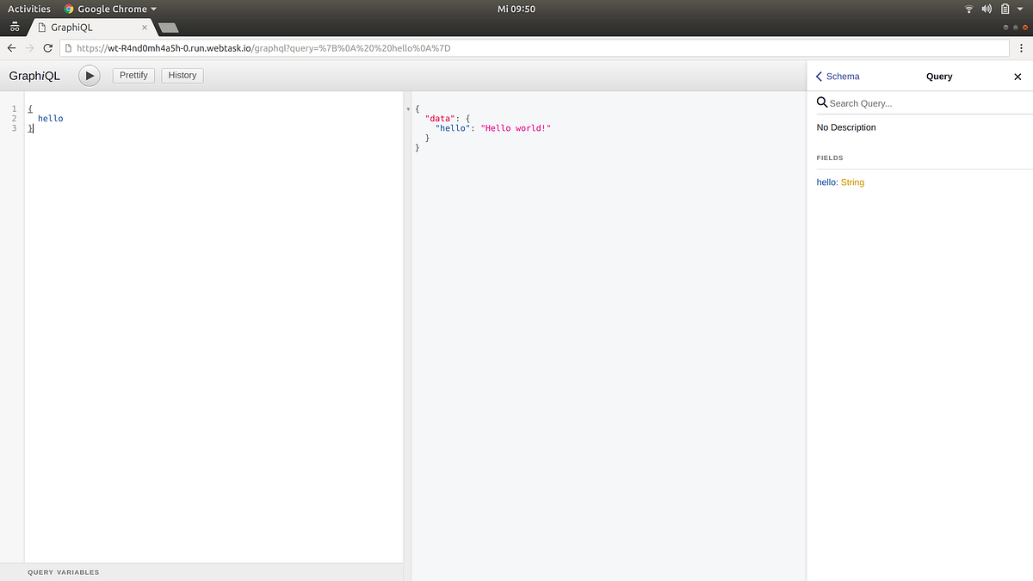Click the app grid icon below Activities

14,27
